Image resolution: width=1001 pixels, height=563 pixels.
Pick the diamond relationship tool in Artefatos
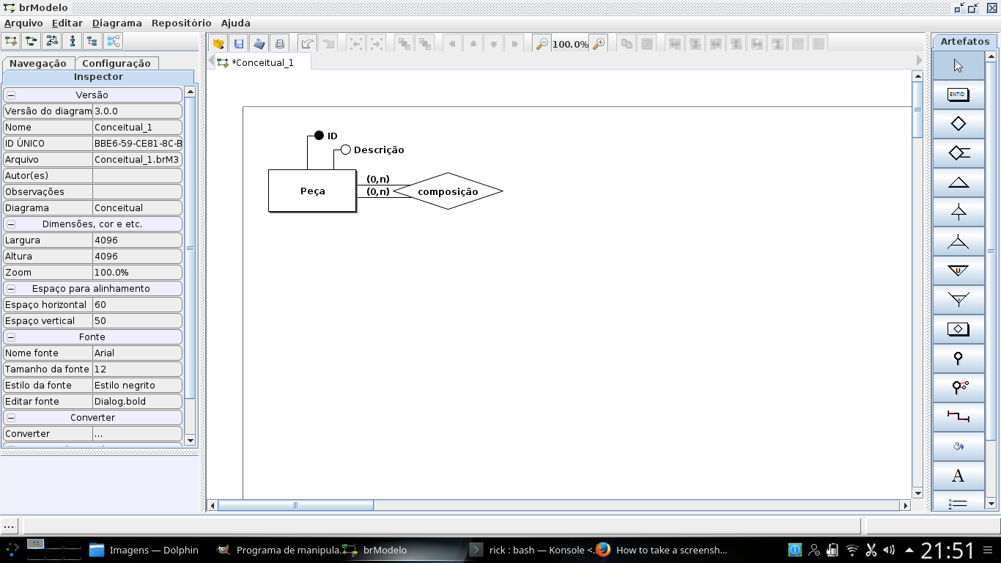tap(958, 124)
